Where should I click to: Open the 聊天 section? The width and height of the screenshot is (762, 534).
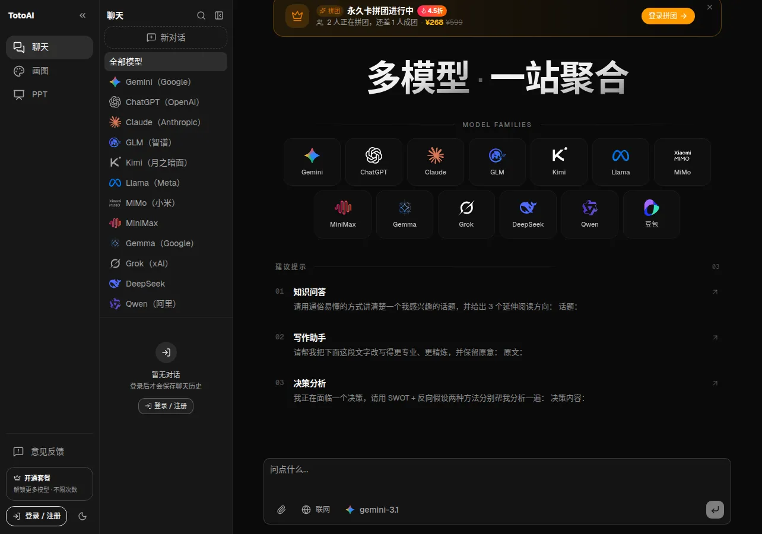49,47
